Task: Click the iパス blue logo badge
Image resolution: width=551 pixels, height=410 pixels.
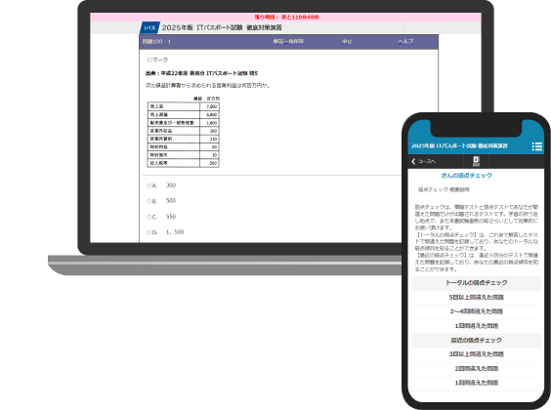Action: coord(150,27)
